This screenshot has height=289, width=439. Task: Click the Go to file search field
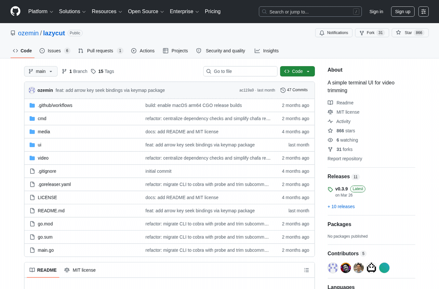click(x=240, y=71)
